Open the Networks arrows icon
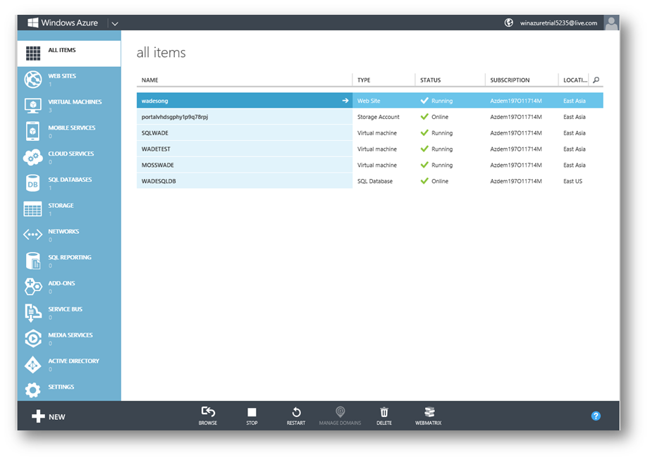The image size is (650, 460). coord(32,235)
